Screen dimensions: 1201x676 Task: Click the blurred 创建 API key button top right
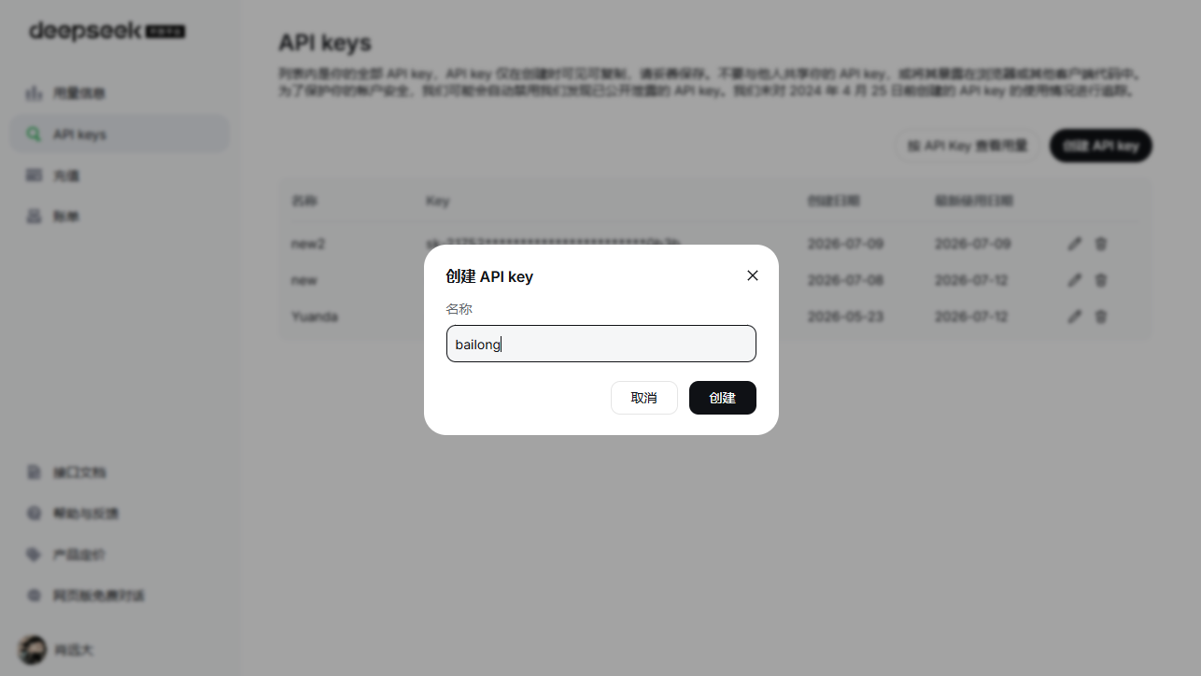(x=1101, y=146)
